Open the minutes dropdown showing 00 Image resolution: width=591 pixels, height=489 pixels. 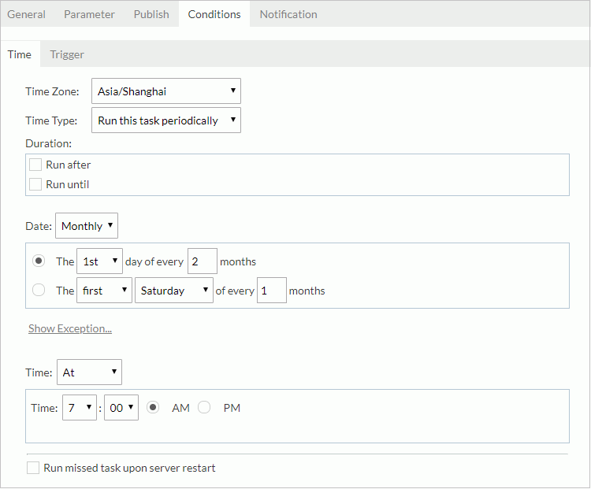[x=121, y=408]
